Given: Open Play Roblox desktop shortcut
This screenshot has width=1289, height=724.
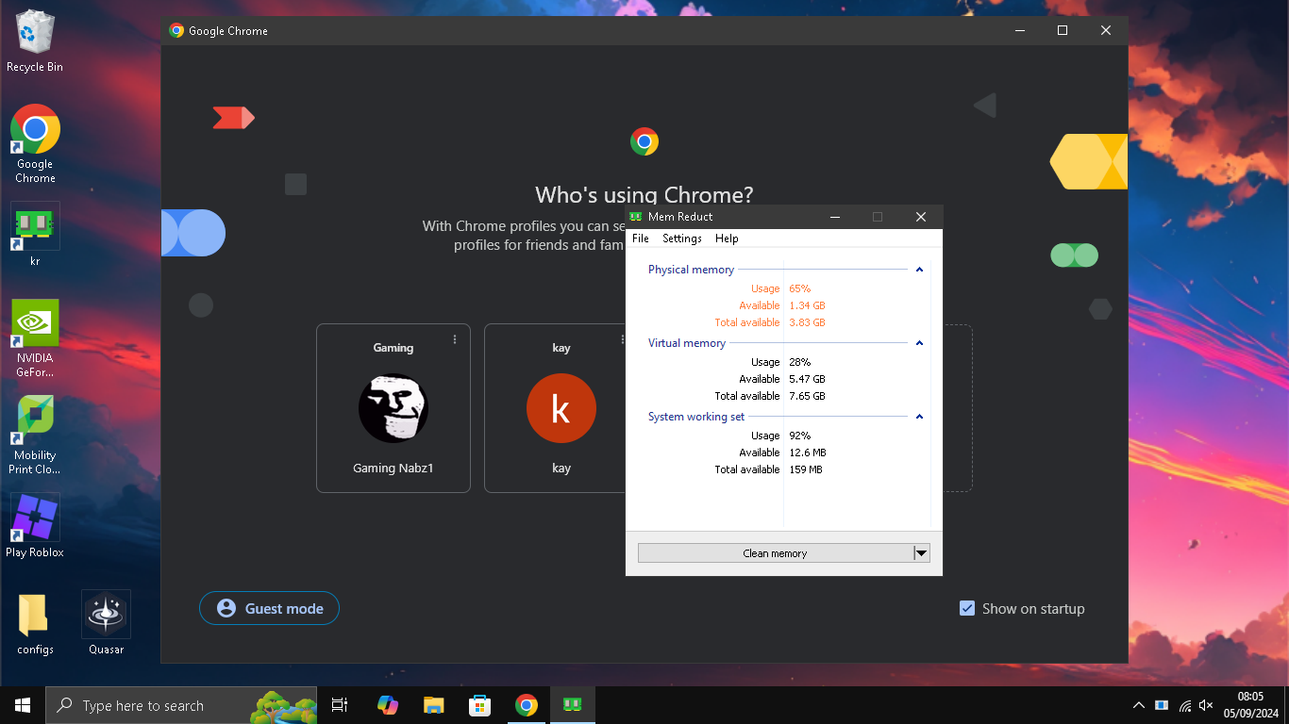Looking at the screenshot, I should (35, 526).
